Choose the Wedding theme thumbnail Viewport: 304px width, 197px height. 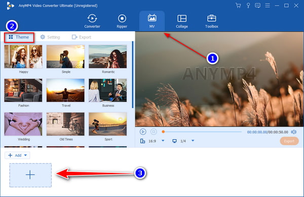coord(23,124)
